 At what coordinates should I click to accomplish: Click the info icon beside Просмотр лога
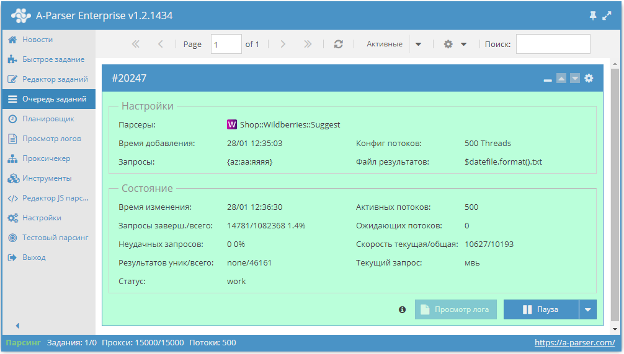coord(402,309)
